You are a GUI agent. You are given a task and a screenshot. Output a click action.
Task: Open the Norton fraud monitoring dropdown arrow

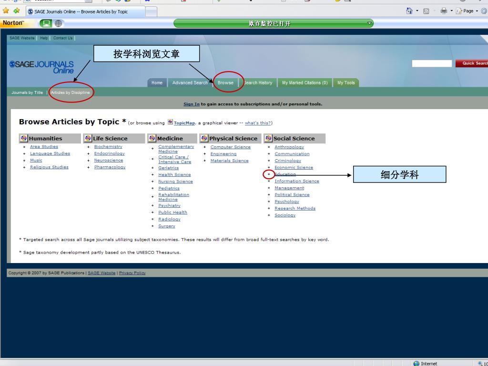click(369, 23)
